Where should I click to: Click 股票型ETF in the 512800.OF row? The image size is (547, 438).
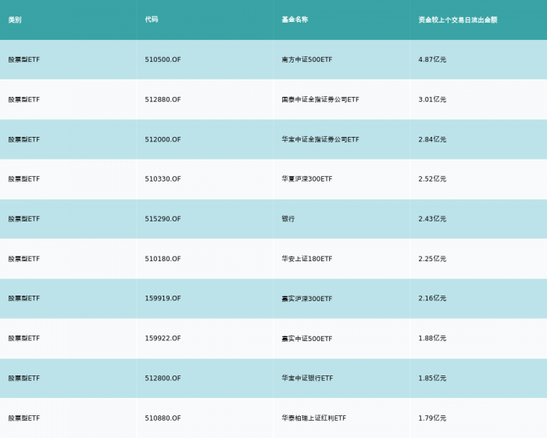(24, 378)
